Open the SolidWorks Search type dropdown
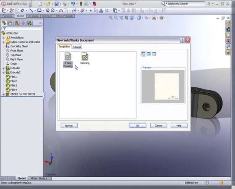 [166, 4]
